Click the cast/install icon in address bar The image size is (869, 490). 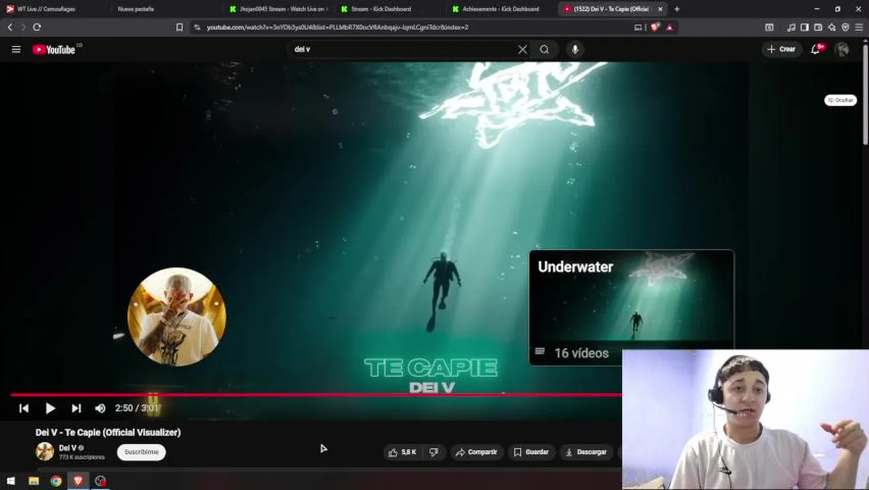coord(638,27)
